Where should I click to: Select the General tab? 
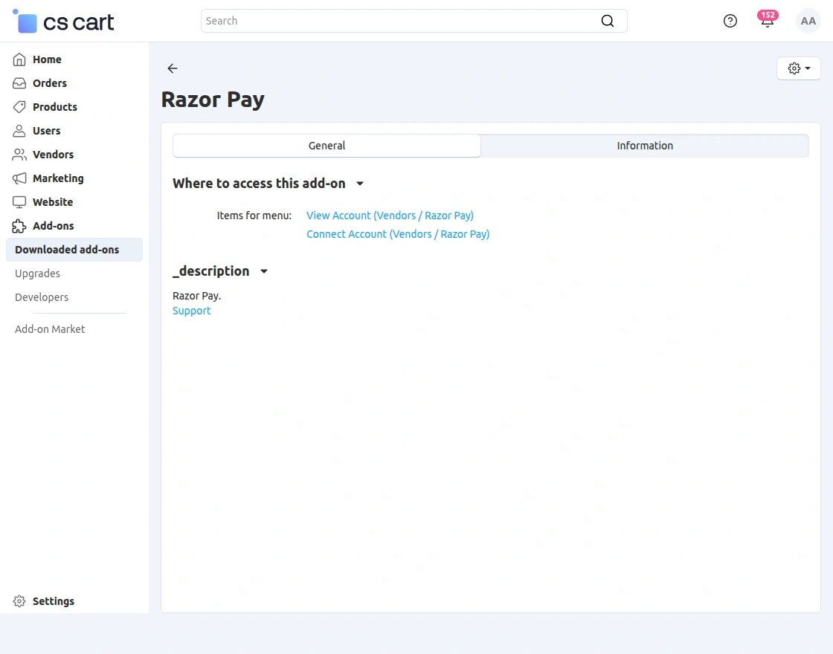pyautogui.click(x=327, y=146)
